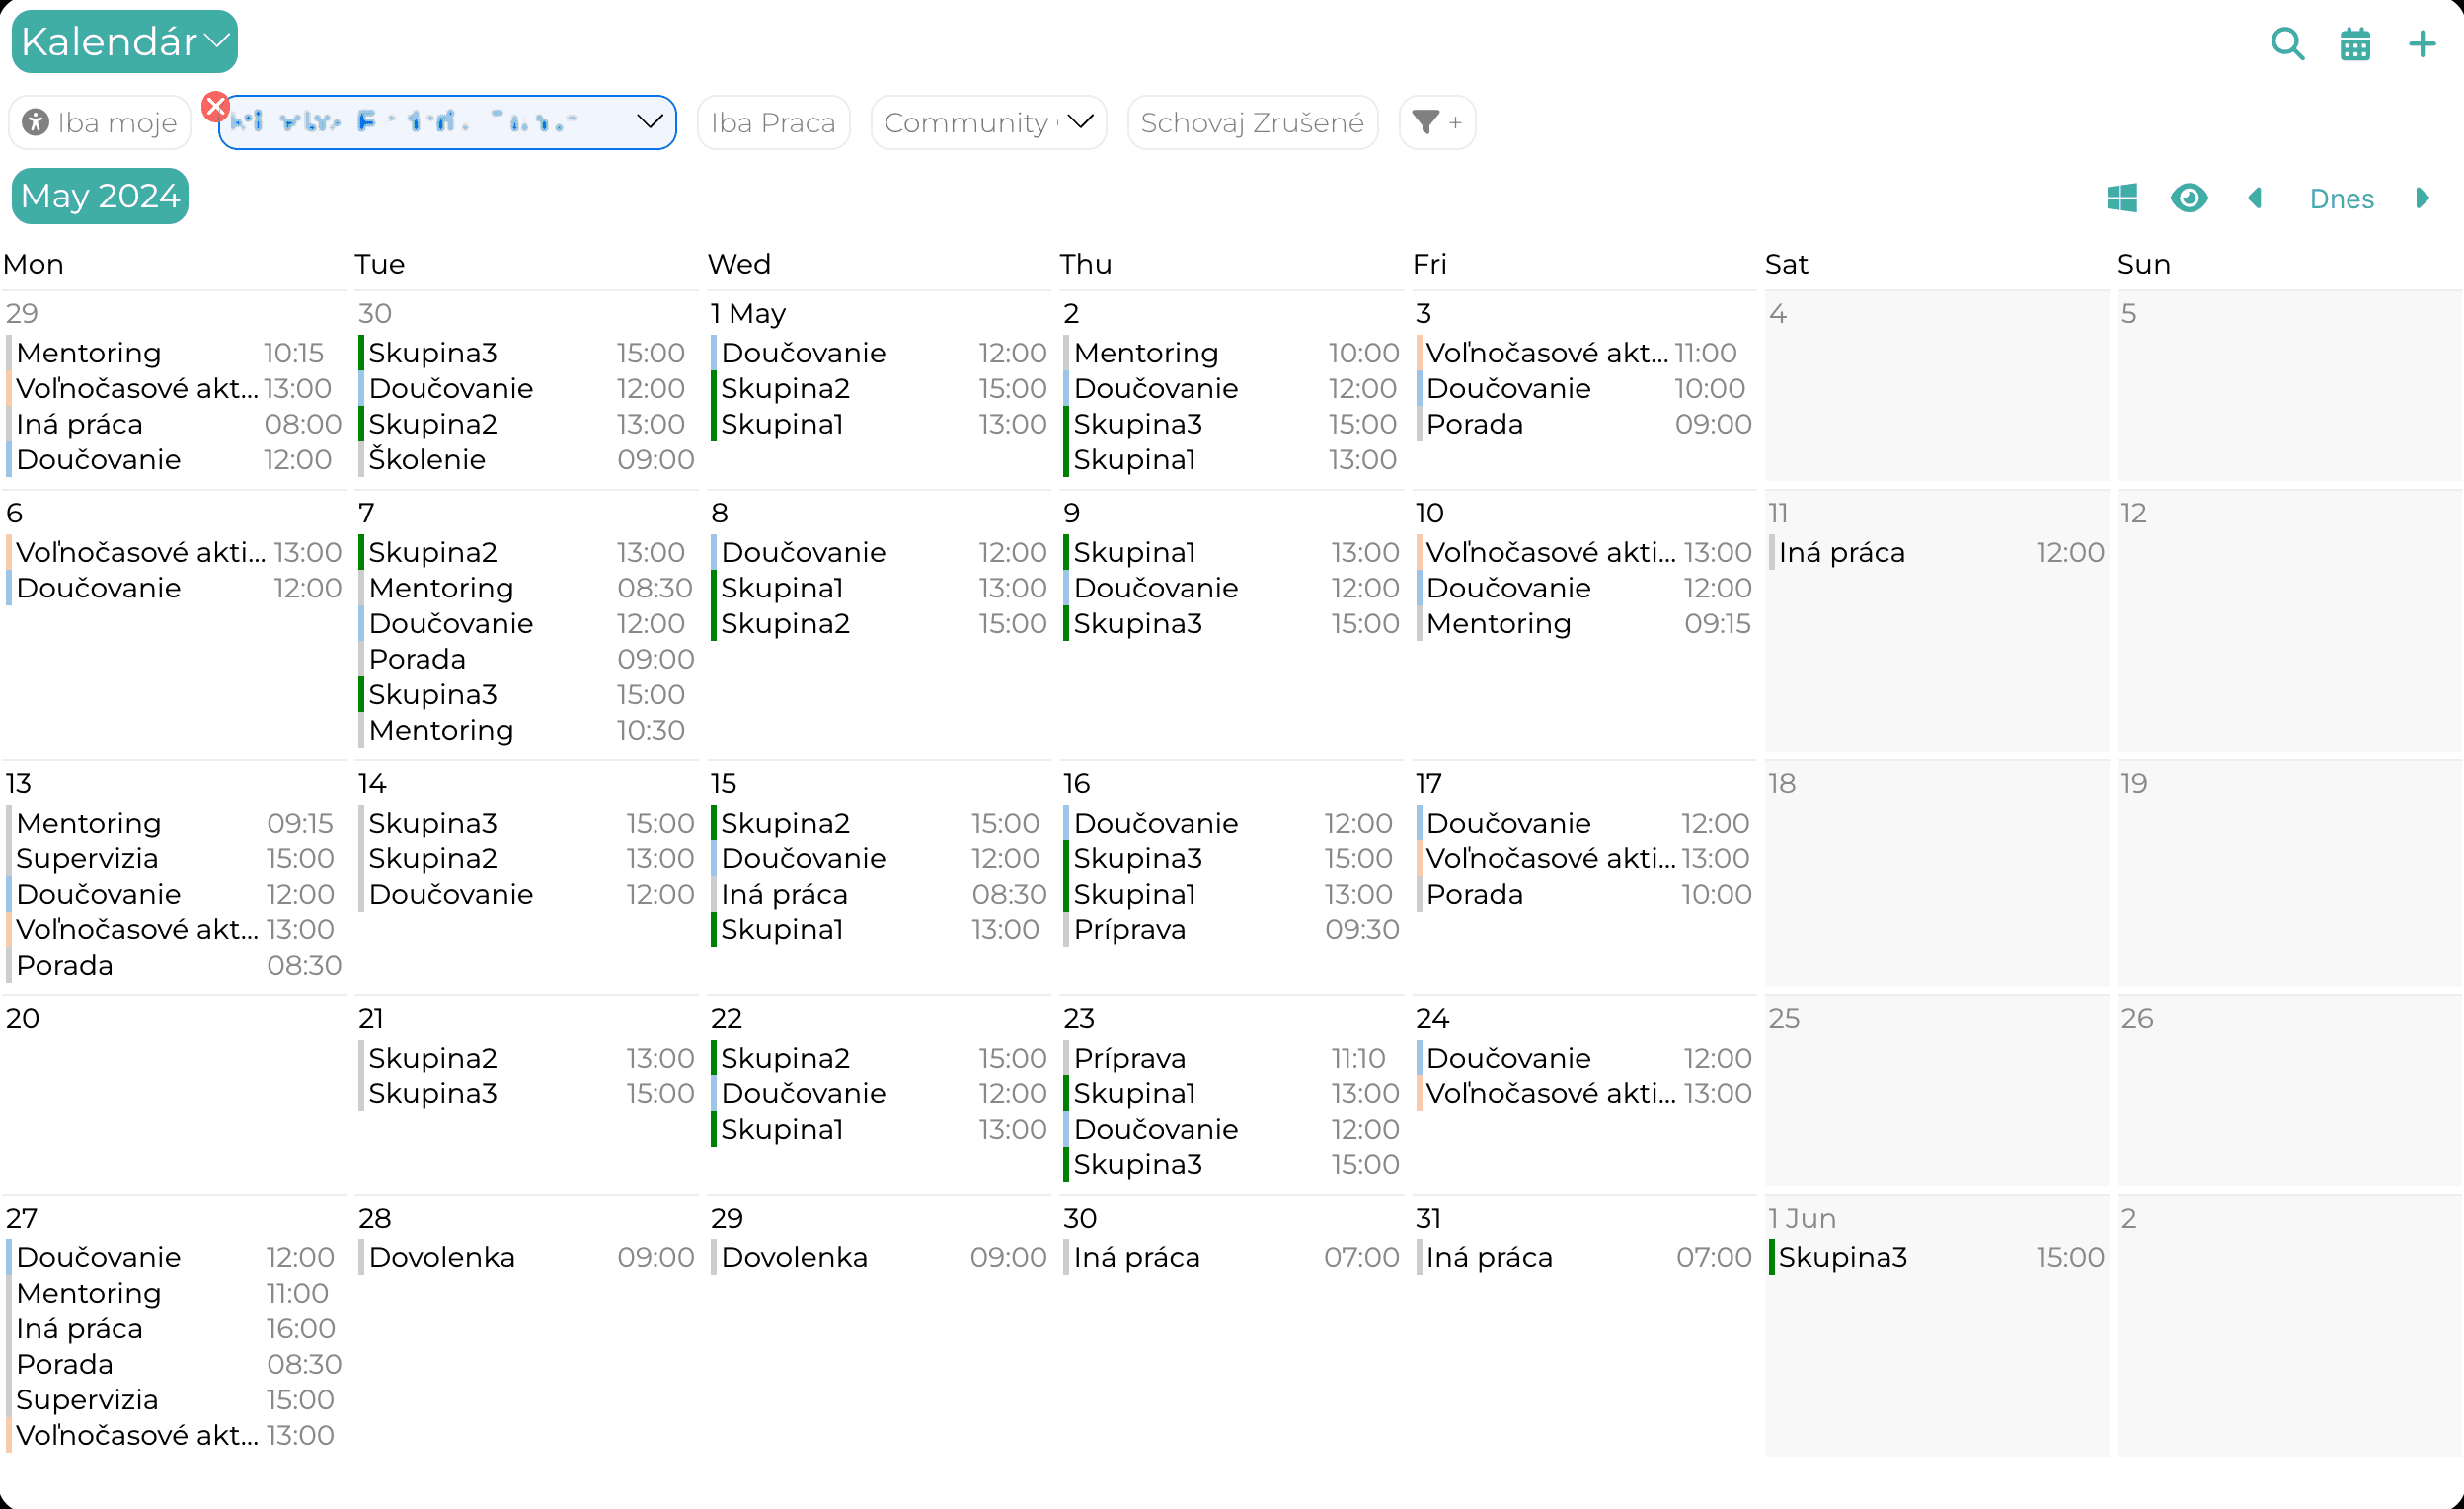Open Dovolenka event on 29 May
Screen dimensions: 2464x1509
click(x=879, y=1258)
